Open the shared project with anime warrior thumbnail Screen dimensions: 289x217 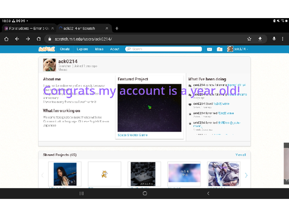pyautogui.click(x=224, y=174)
